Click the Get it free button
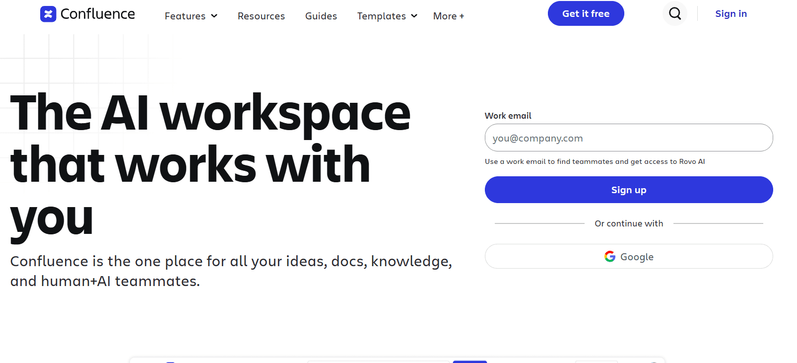The height and width of the screenshot is (363, 797). 586,13
